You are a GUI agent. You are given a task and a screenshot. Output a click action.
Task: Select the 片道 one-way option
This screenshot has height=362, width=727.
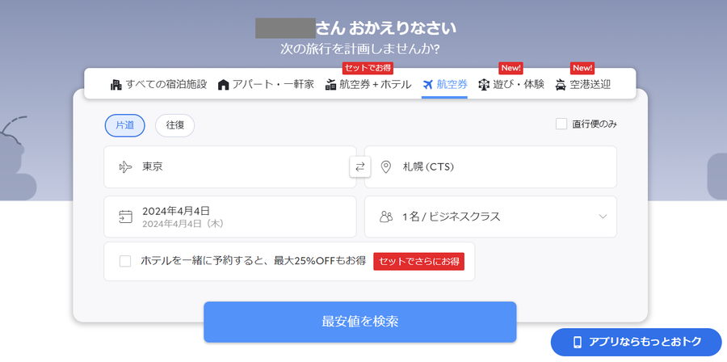tap(124, 125)
